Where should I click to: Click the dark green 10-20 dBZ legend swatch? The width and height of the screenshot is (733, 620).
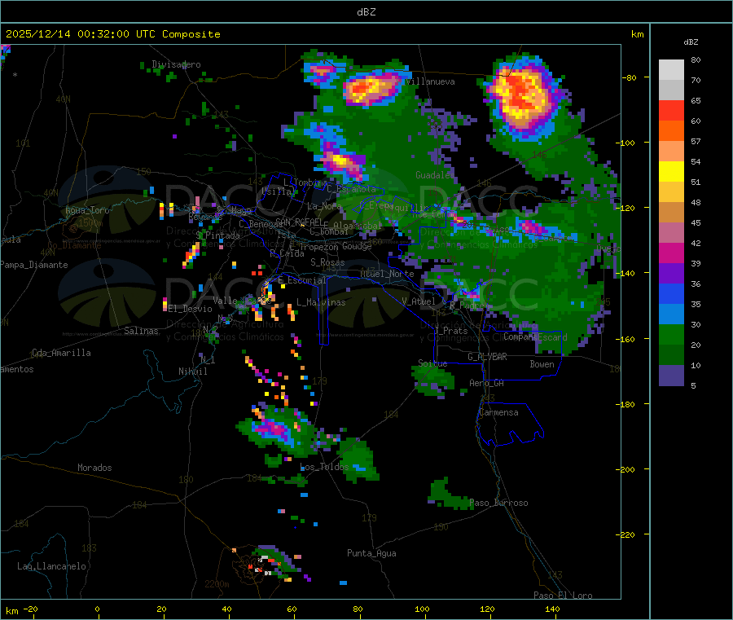(671, 355)
